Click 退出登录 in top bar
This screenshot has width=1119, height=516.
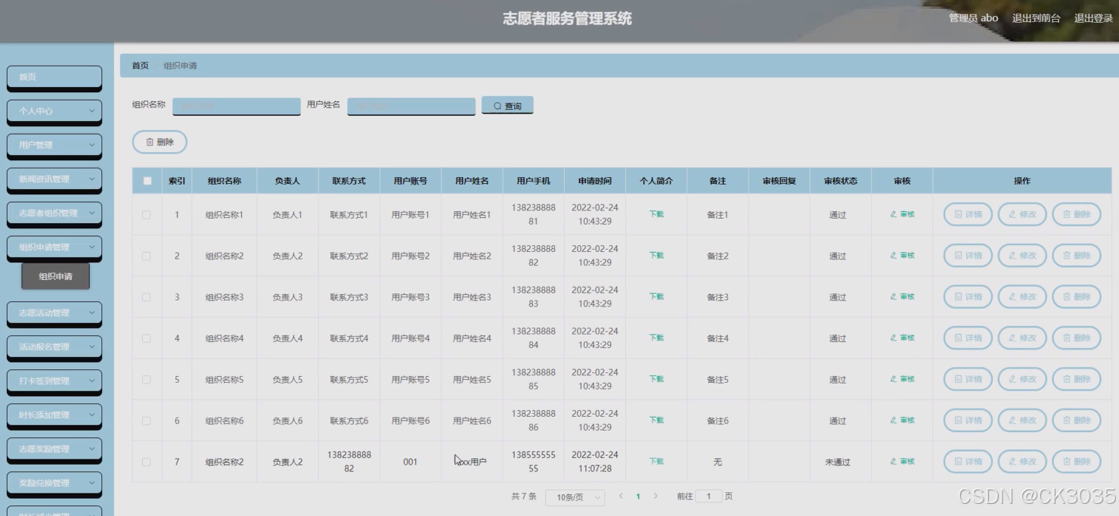[x=1093, y=18]
